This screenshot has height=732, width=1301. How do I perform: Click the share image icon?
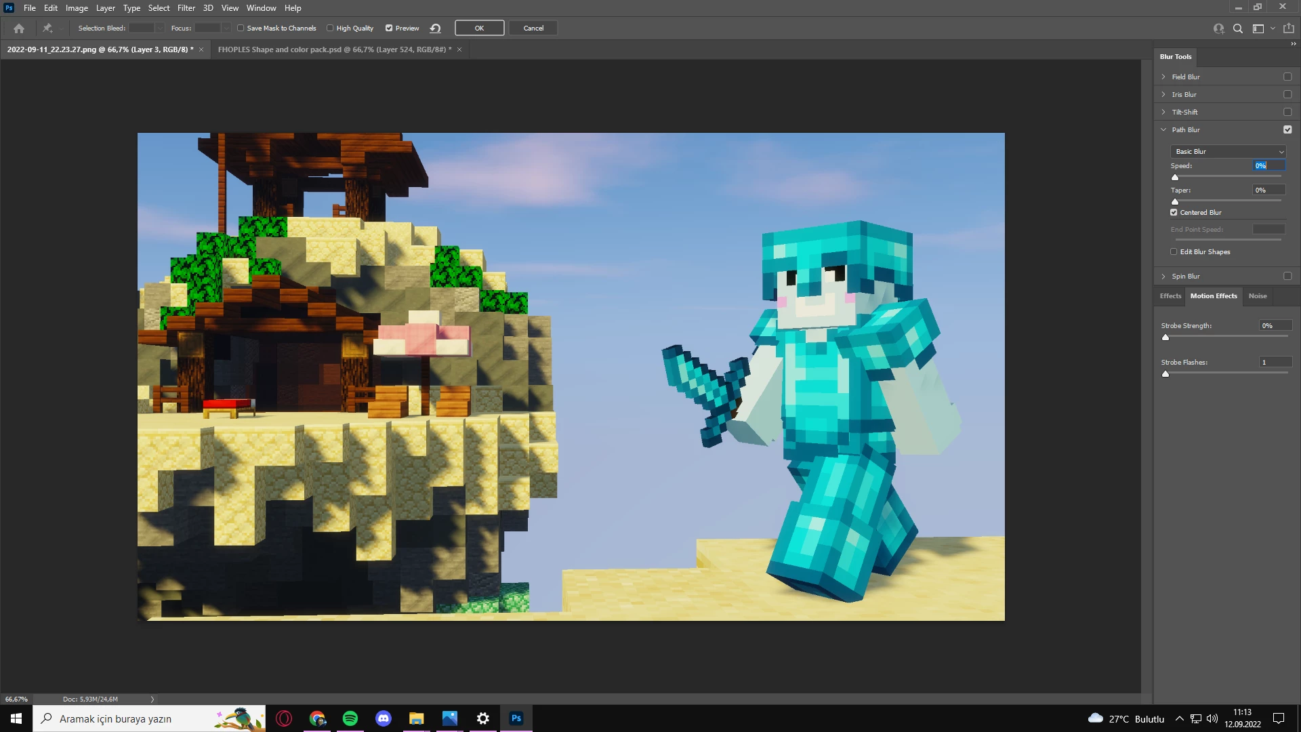pyautogui.click(x=1289, y=28)
